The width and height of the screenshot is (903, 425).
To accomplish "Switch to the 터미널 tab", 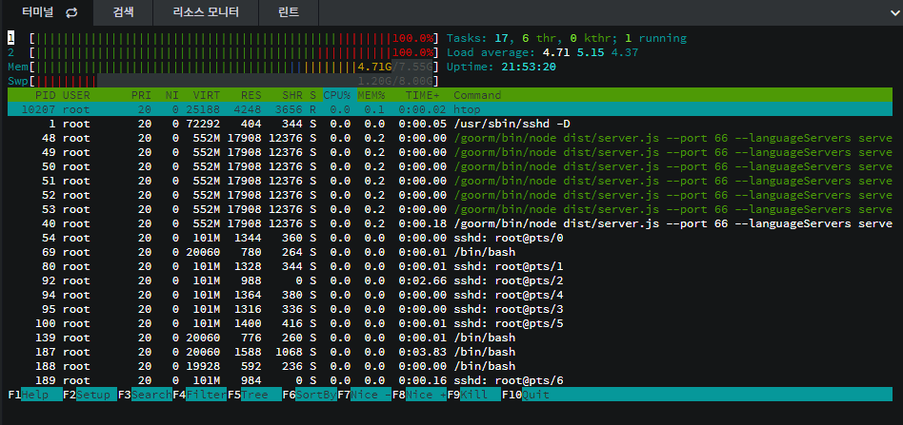I will (47, 12).
